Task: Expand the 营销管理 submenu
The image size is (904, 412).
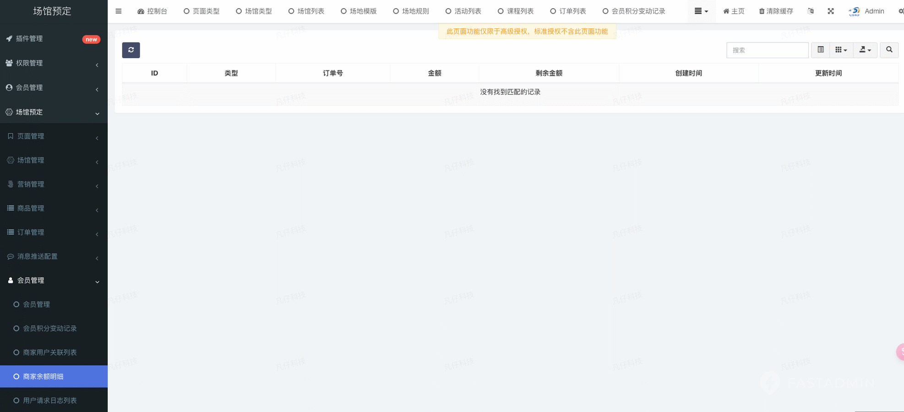Action: coord(54,184)
